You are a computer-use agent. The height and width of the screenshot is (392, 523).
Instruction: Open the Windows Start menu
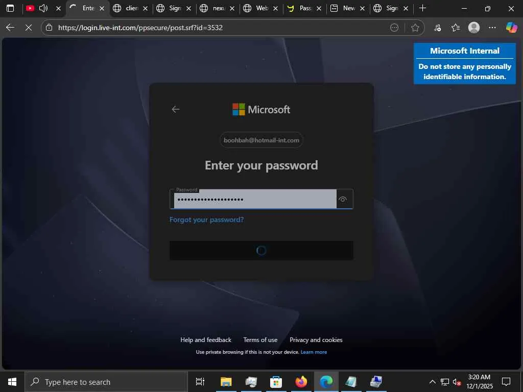click(x=12, y=382)
